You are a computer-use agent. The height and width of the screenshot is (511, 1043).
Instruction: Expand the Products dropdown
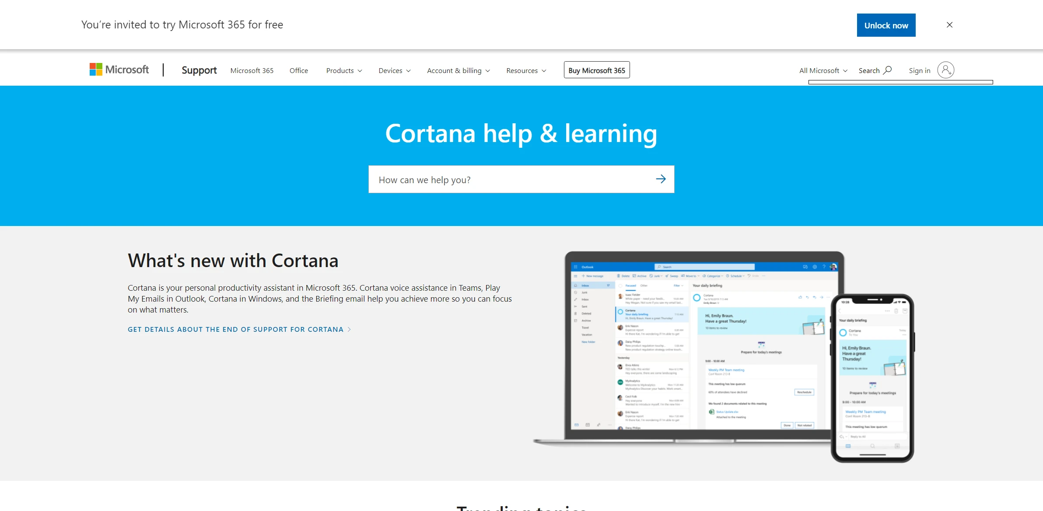click(344, 70)
